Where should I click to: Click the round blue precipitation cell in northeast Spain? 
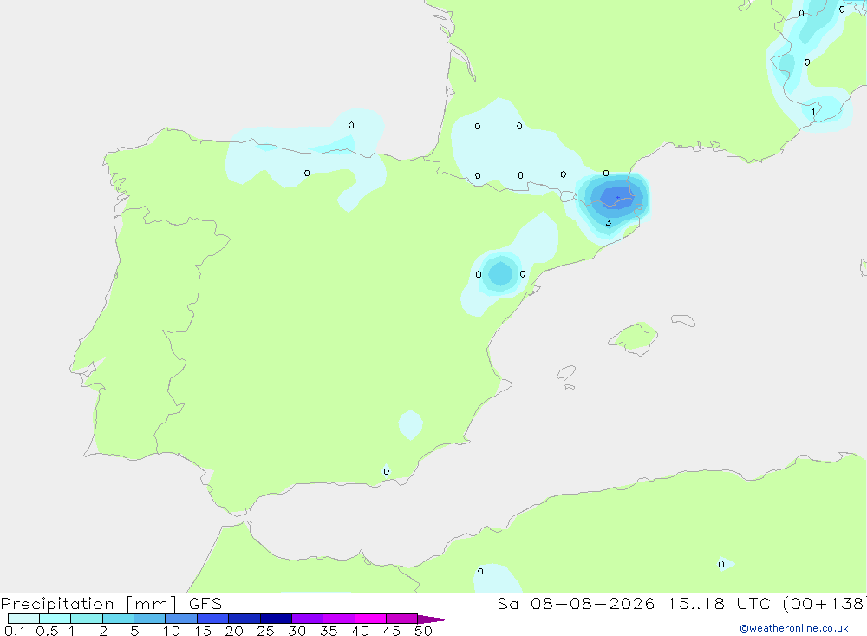(x=500, y=274)
